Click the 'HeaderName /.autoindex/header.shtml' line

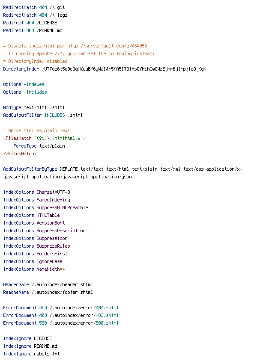point(48,284)
